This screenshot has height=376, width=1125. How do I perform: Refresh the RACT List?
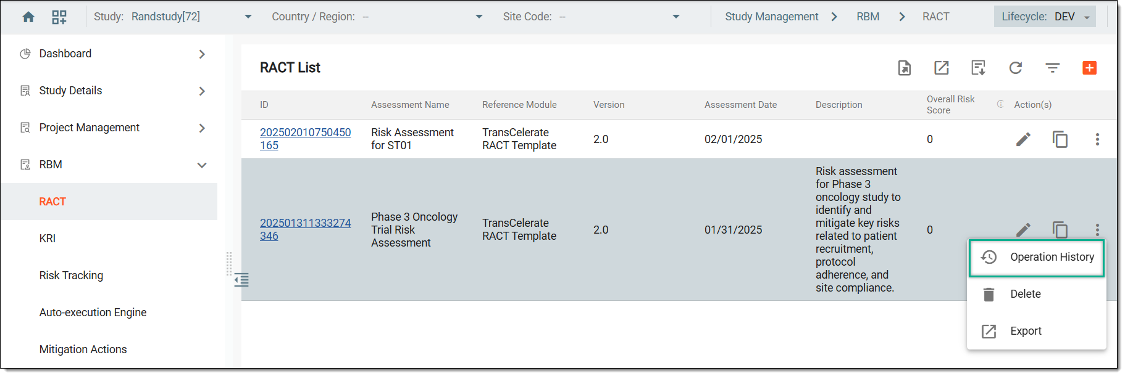[1016, 68]
